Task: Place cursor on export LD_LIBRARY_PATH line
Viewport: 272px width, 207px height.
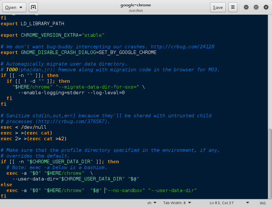Action: [x=32, y=24]
